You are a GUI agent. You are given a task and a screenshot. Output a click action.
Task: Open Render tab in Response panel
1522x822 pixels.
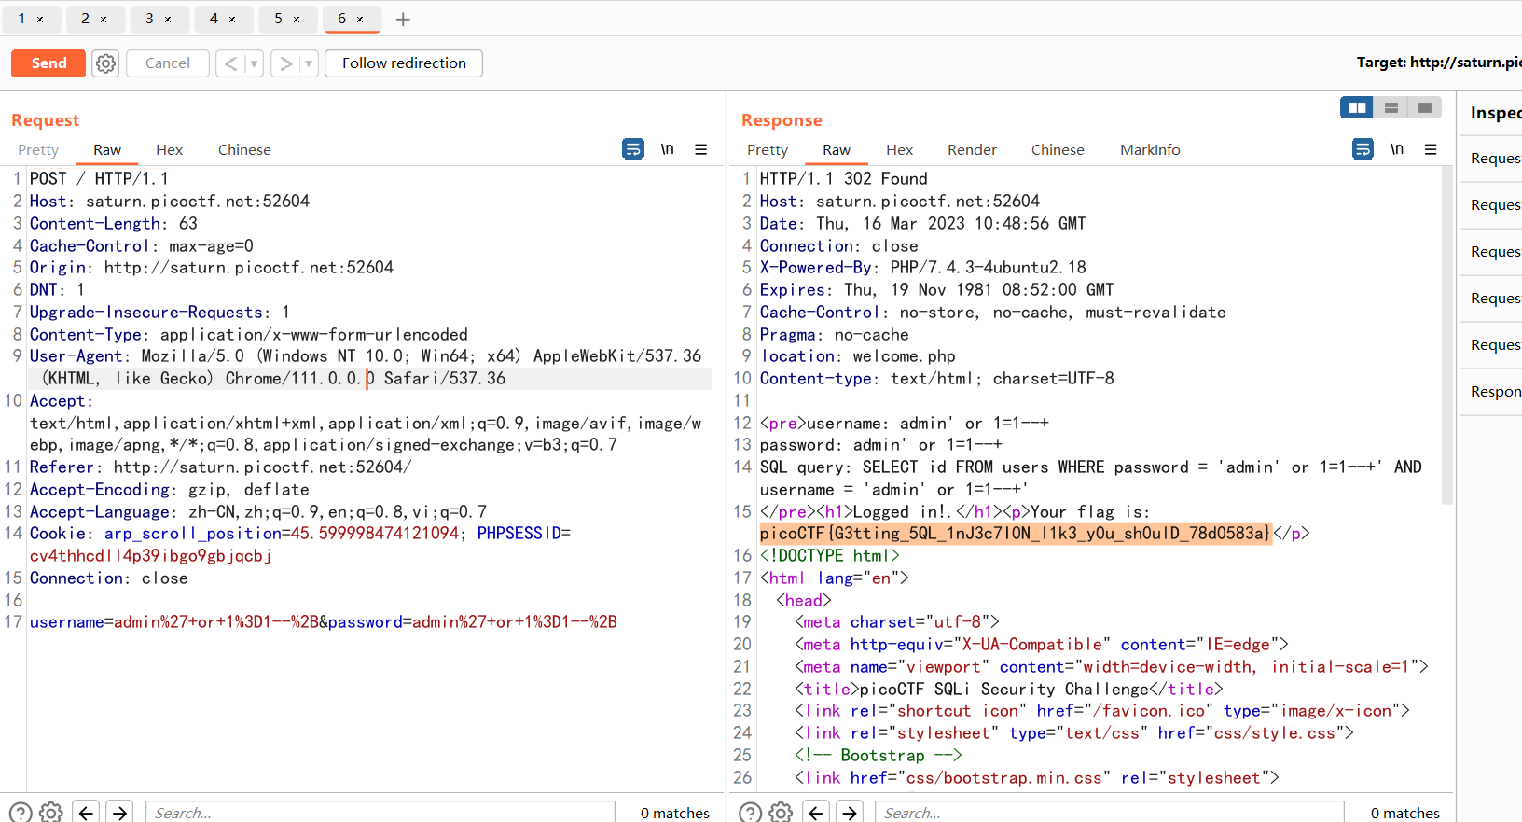(972, 150)
